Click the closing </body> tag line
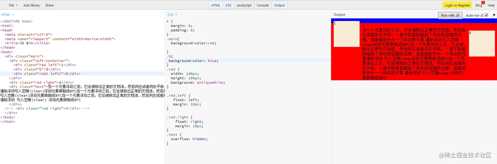Viewport: 497px width, 164px height. [8, 117]
